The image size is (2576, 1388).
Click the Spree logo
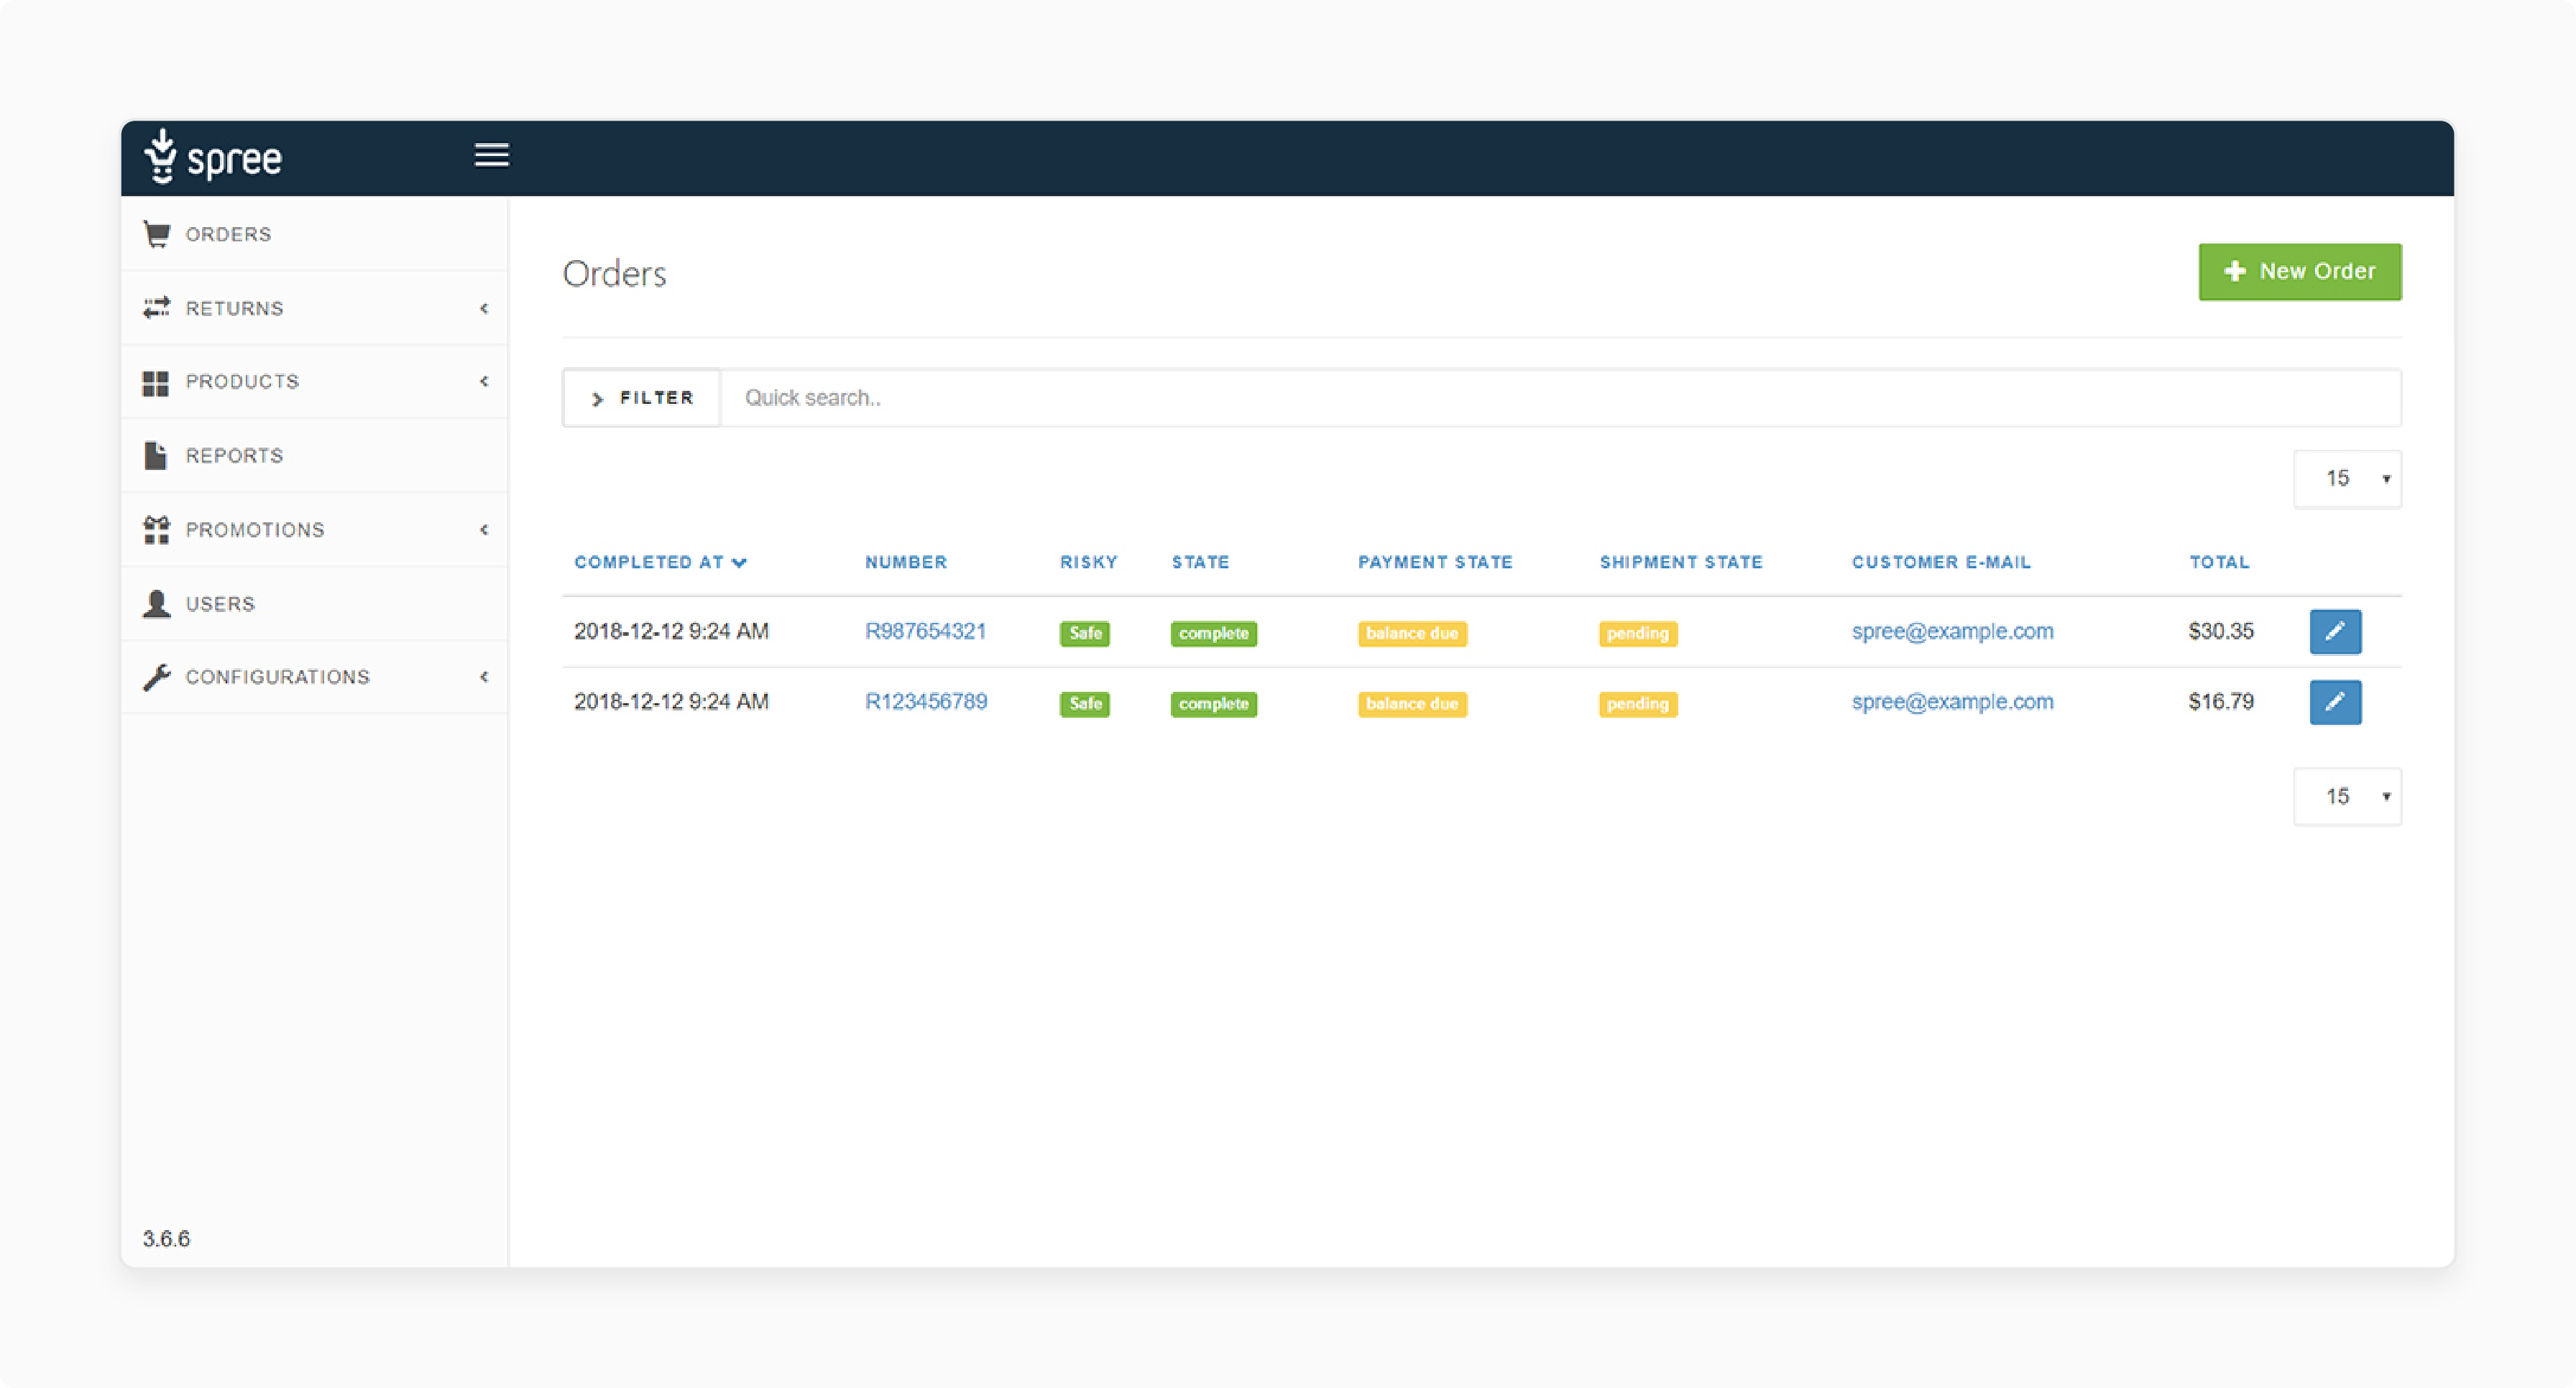click(x=213, y=157)
